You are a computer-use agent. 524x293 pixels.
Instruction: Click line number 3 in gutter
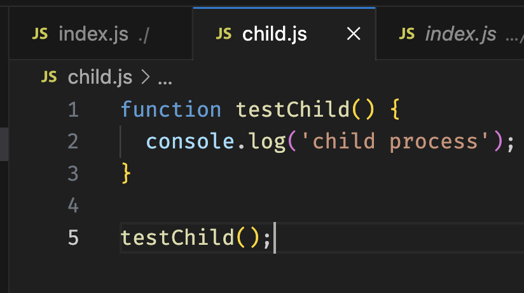click(x=72, y=173)
